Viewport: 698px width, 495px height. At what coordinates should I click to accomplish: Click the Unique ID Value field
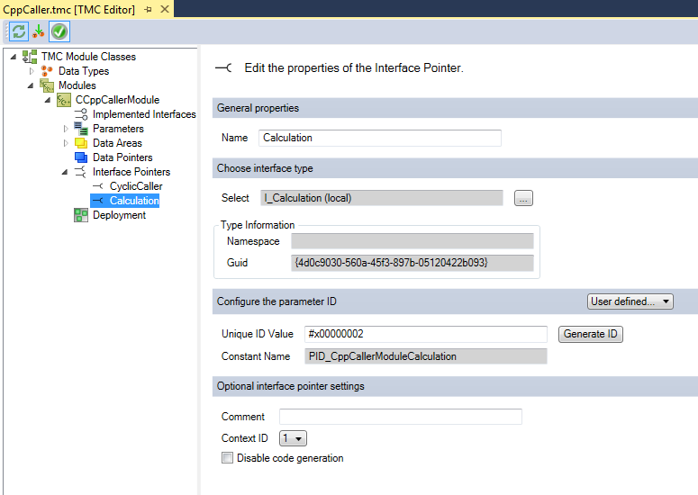[426, 334]
